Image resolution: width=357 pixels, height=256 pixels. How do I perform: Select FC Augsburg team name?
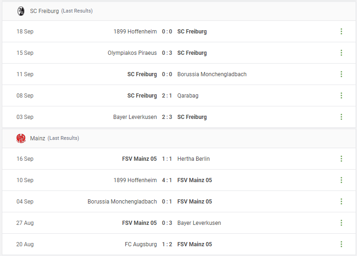pos(141,244)
